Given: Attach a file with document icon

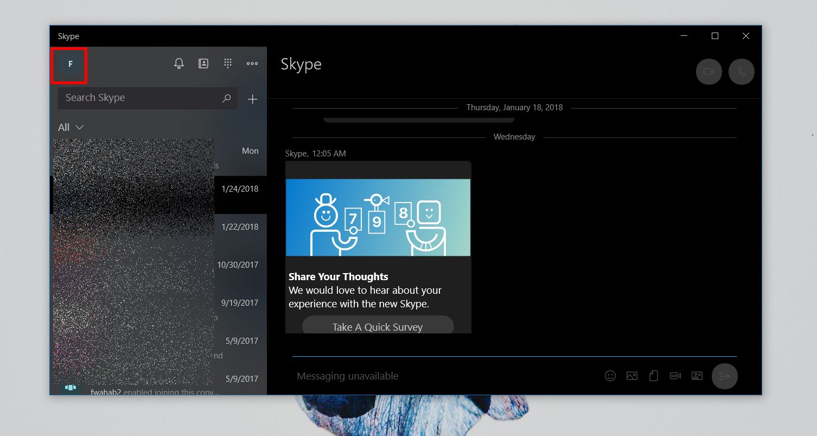Looking at the screenshot, I should pos(654,375).
